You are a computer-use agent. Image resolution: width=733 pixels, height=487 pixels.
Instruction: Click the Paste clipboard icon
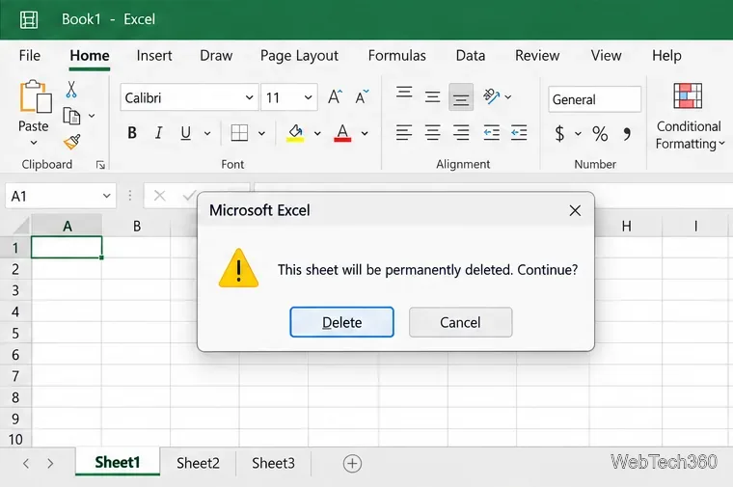coord(36,96)
